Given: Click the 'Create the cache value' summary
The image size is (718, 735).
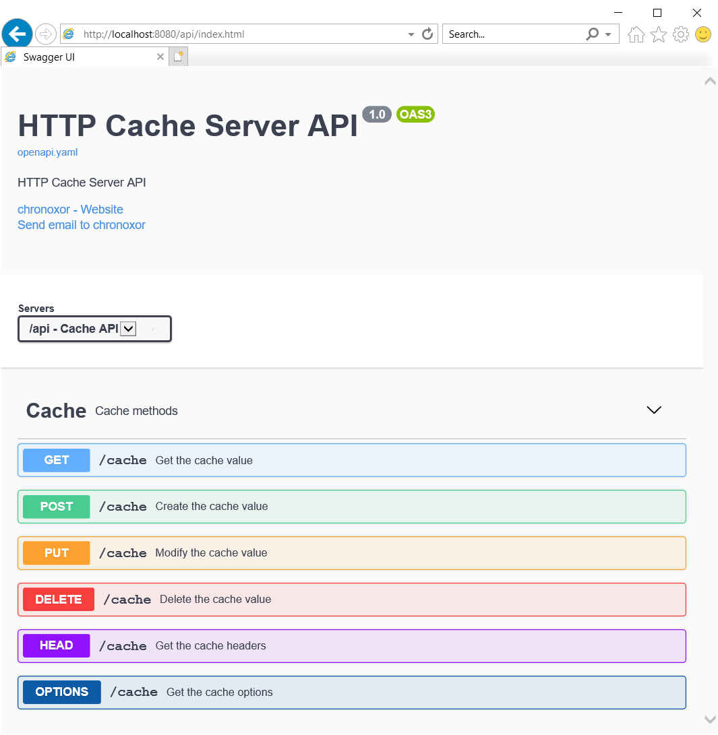Looking at the screenshot, I should tap(212, 506).
